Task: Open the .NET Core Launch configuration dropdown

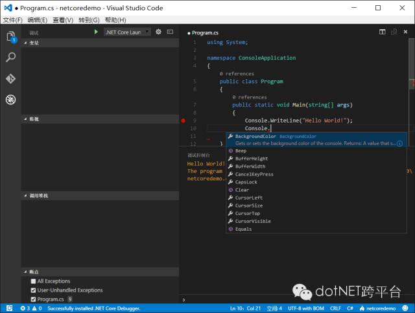Action: [127, 32]
